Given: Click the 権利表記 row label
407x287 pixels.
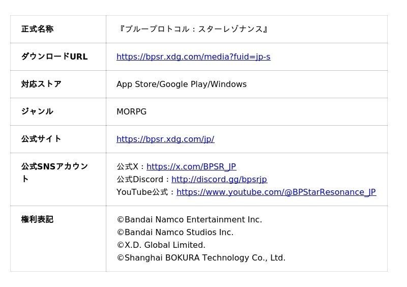Looking at the screenshot, I should point(37,219).
